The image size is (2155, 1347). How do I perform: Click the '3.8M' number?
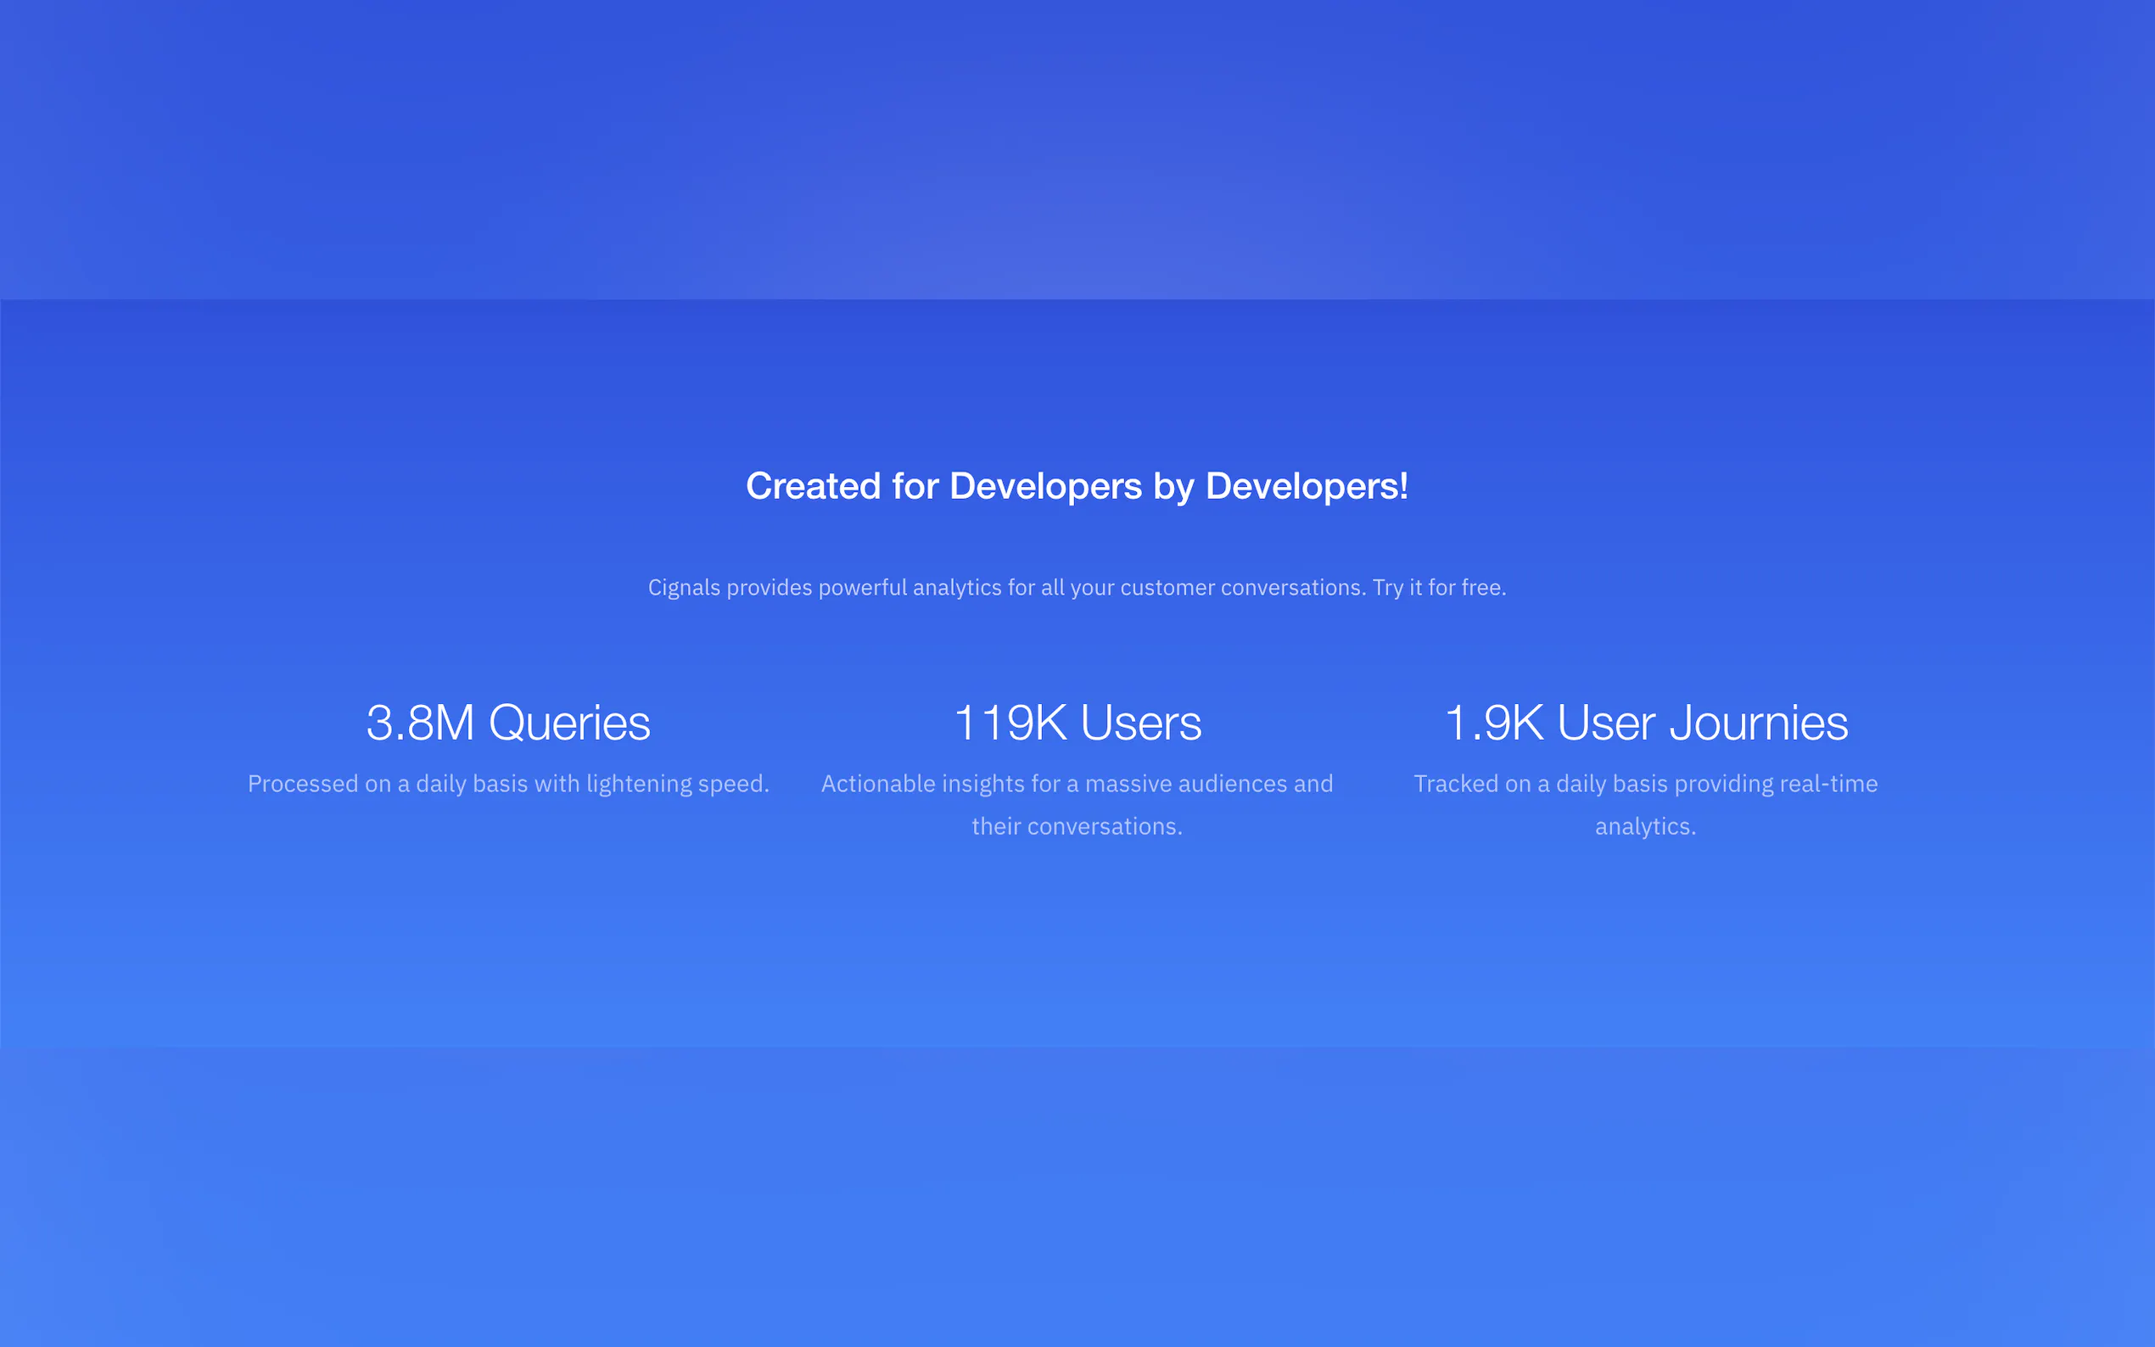pyautogui.click(x=420, y=723)
